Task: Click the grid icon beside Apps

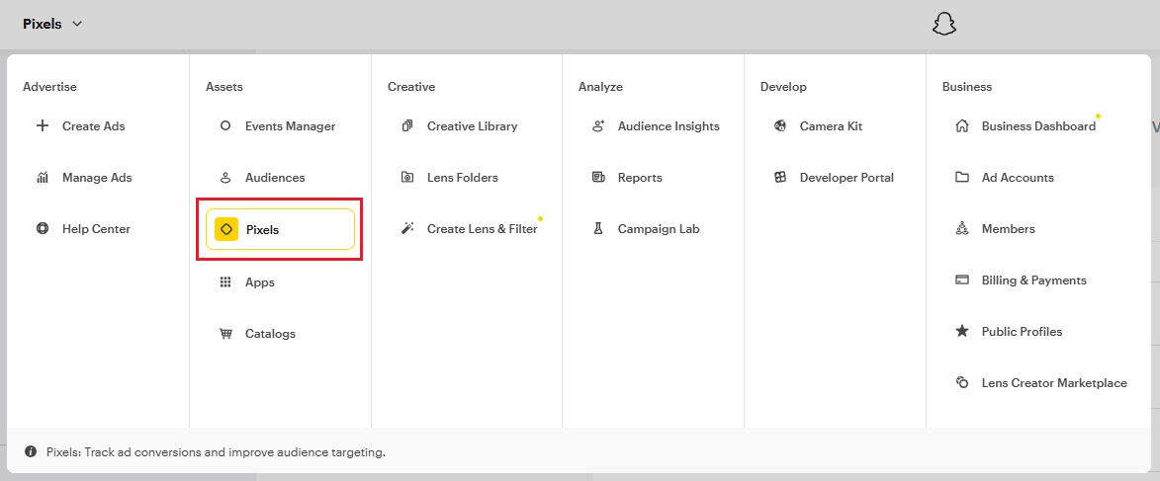Action: [x=225, y=282]
